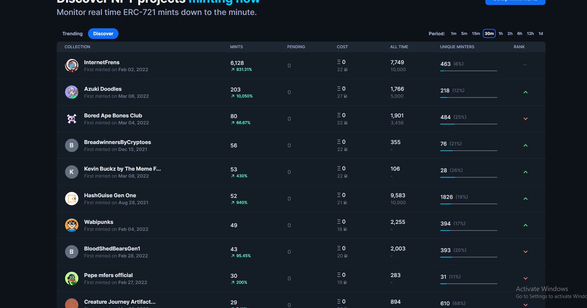Click Wabipunks unique minters count 394
Image resolution: width=587 pixels, height=308 pixels.
click(x=446, y=224)
